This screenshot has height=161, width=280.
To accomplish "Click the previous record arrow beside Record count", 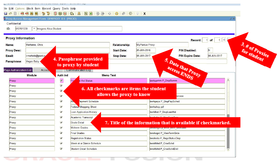I will coord(224,40).
